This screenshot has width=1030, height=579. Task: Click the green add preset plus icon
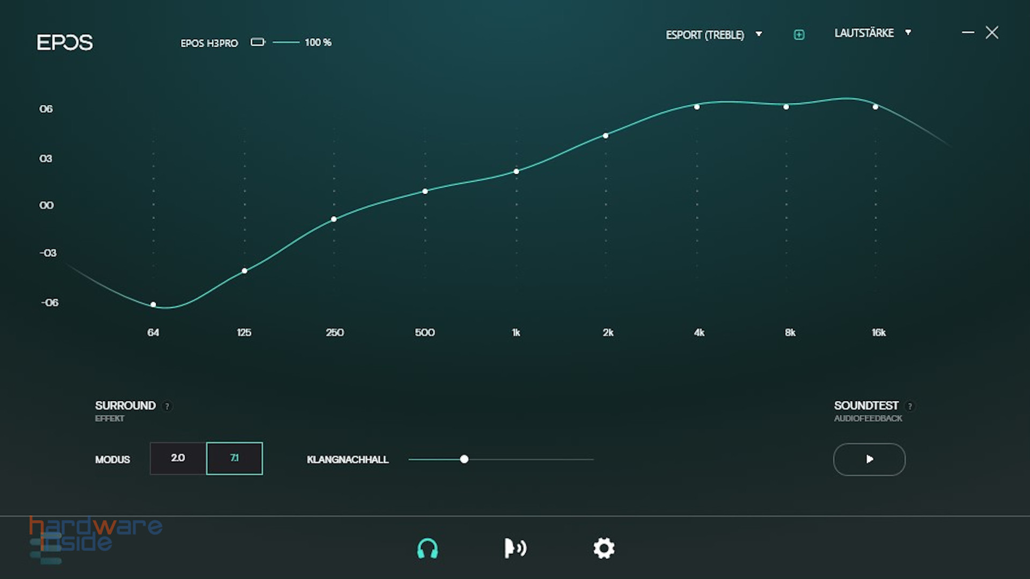click(x=799, y=35)
